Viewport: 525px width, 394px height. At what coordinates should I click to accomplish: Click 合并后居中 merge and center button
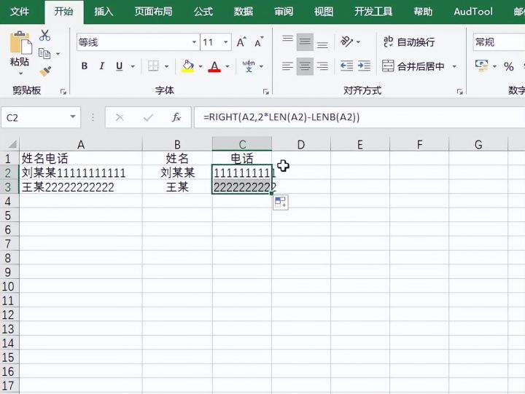413,66
